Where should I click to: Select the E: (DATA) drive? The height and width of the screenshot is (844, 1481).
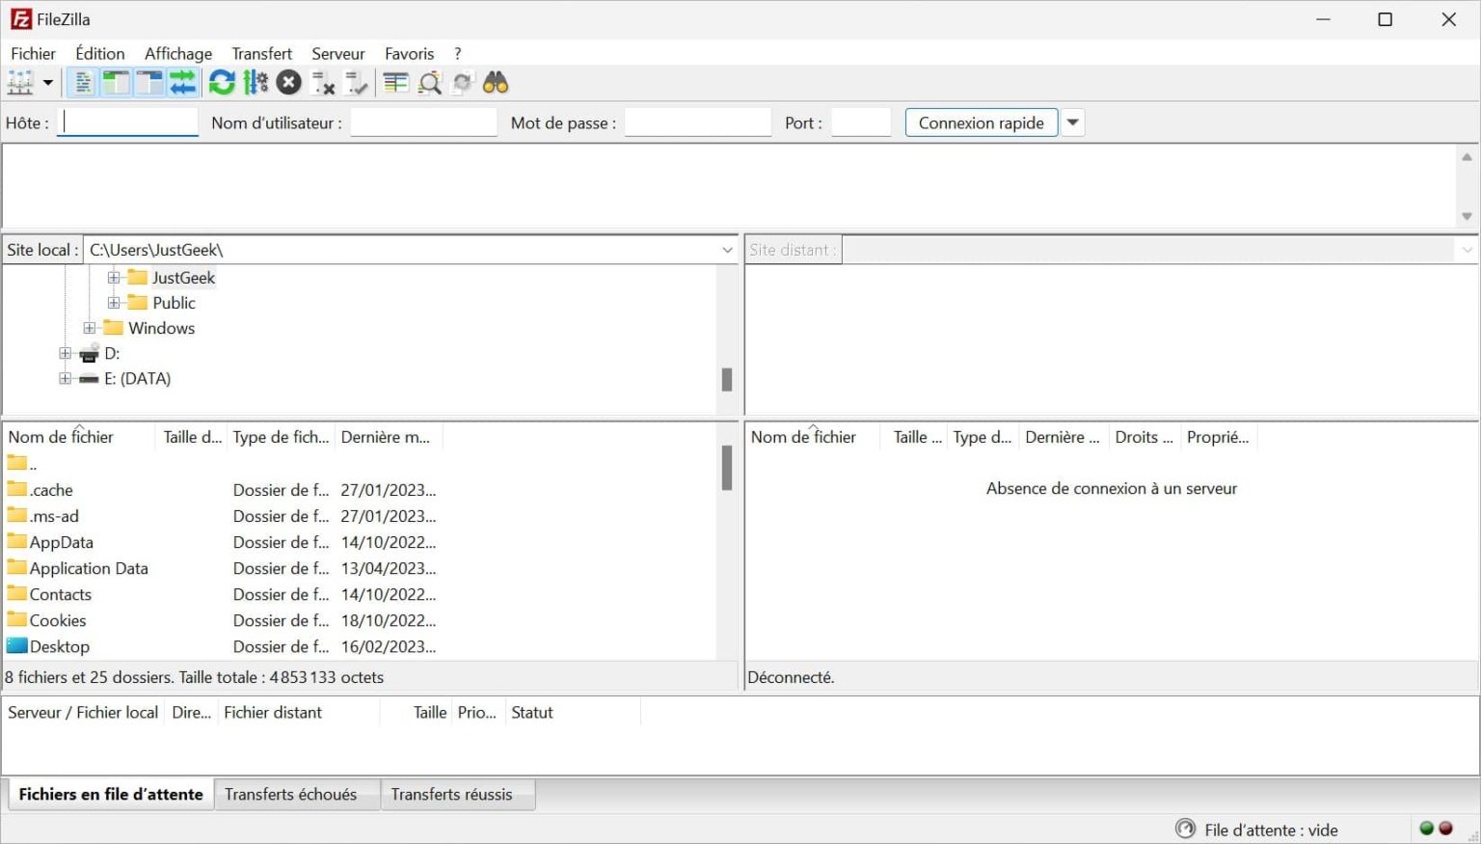(x=137, y=378)
